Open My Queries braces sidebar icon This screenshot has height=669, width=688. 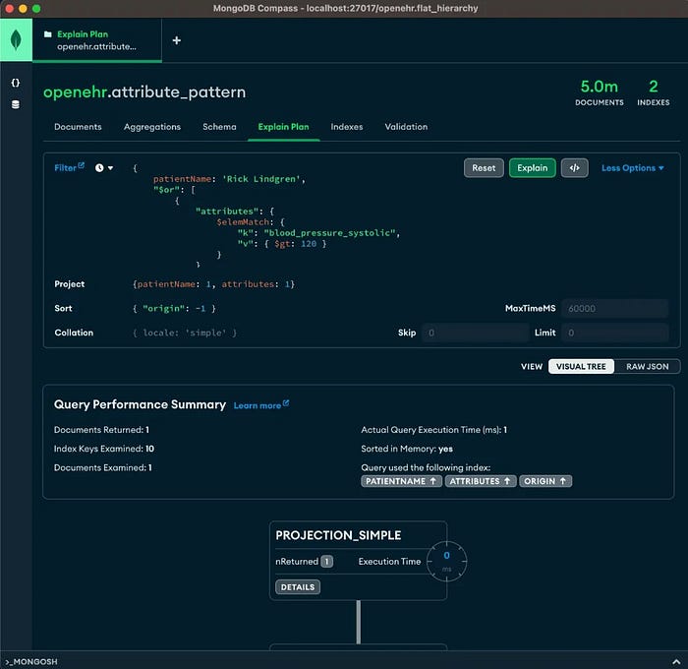[x=16, y=83]
